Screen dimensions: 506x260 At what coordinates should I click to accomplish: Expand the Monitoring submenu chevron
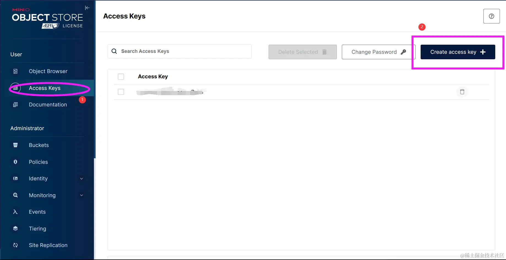click(82, 195)
